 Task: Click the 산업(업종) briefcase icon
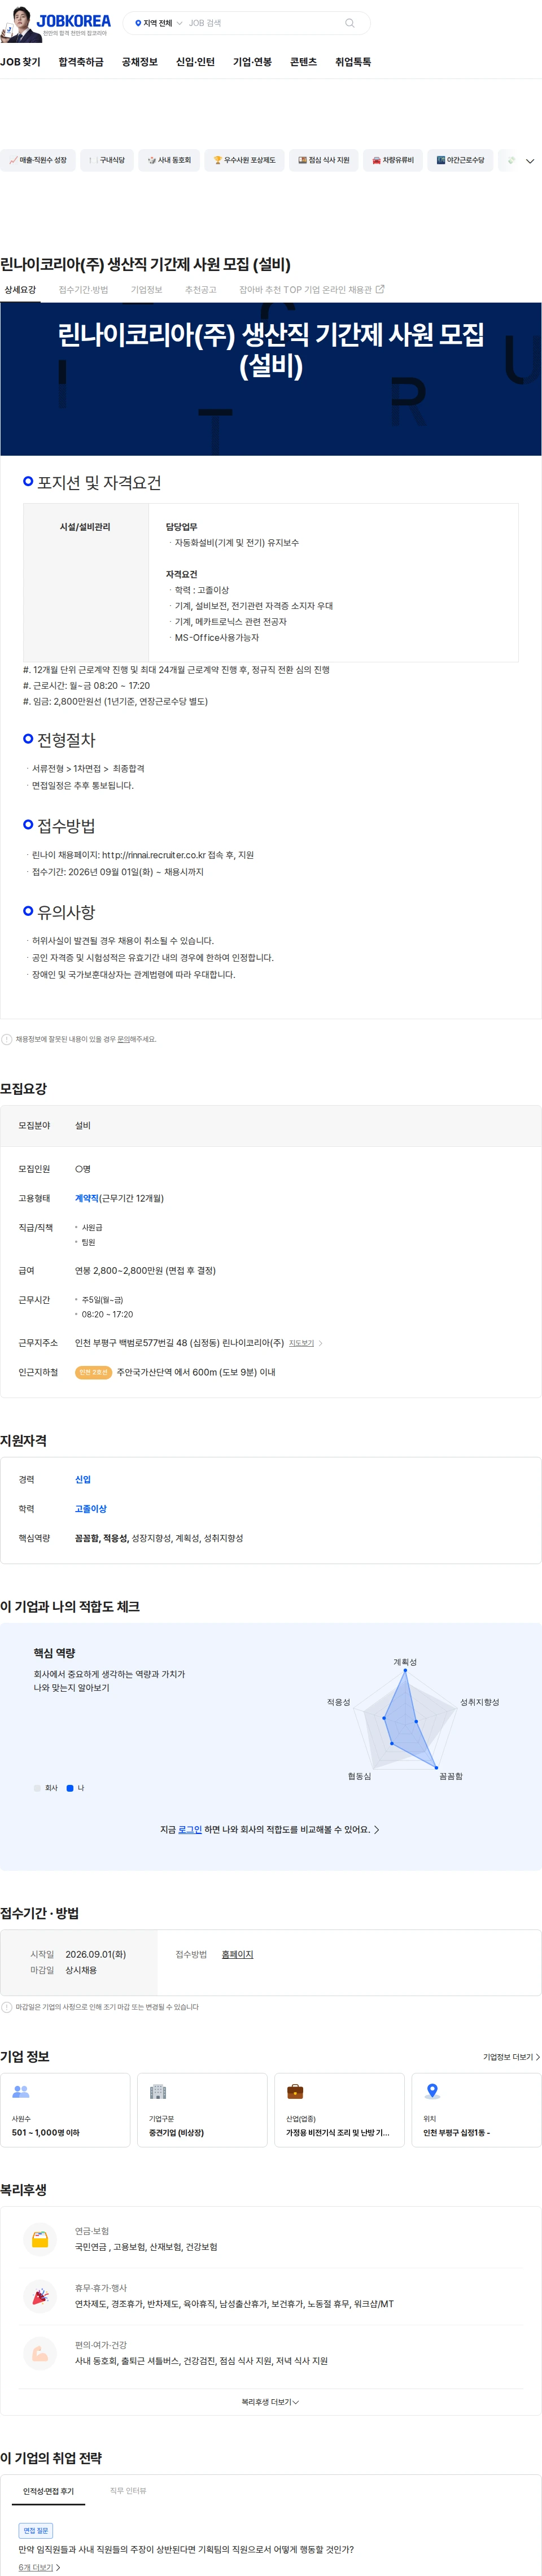(295, 2090)
